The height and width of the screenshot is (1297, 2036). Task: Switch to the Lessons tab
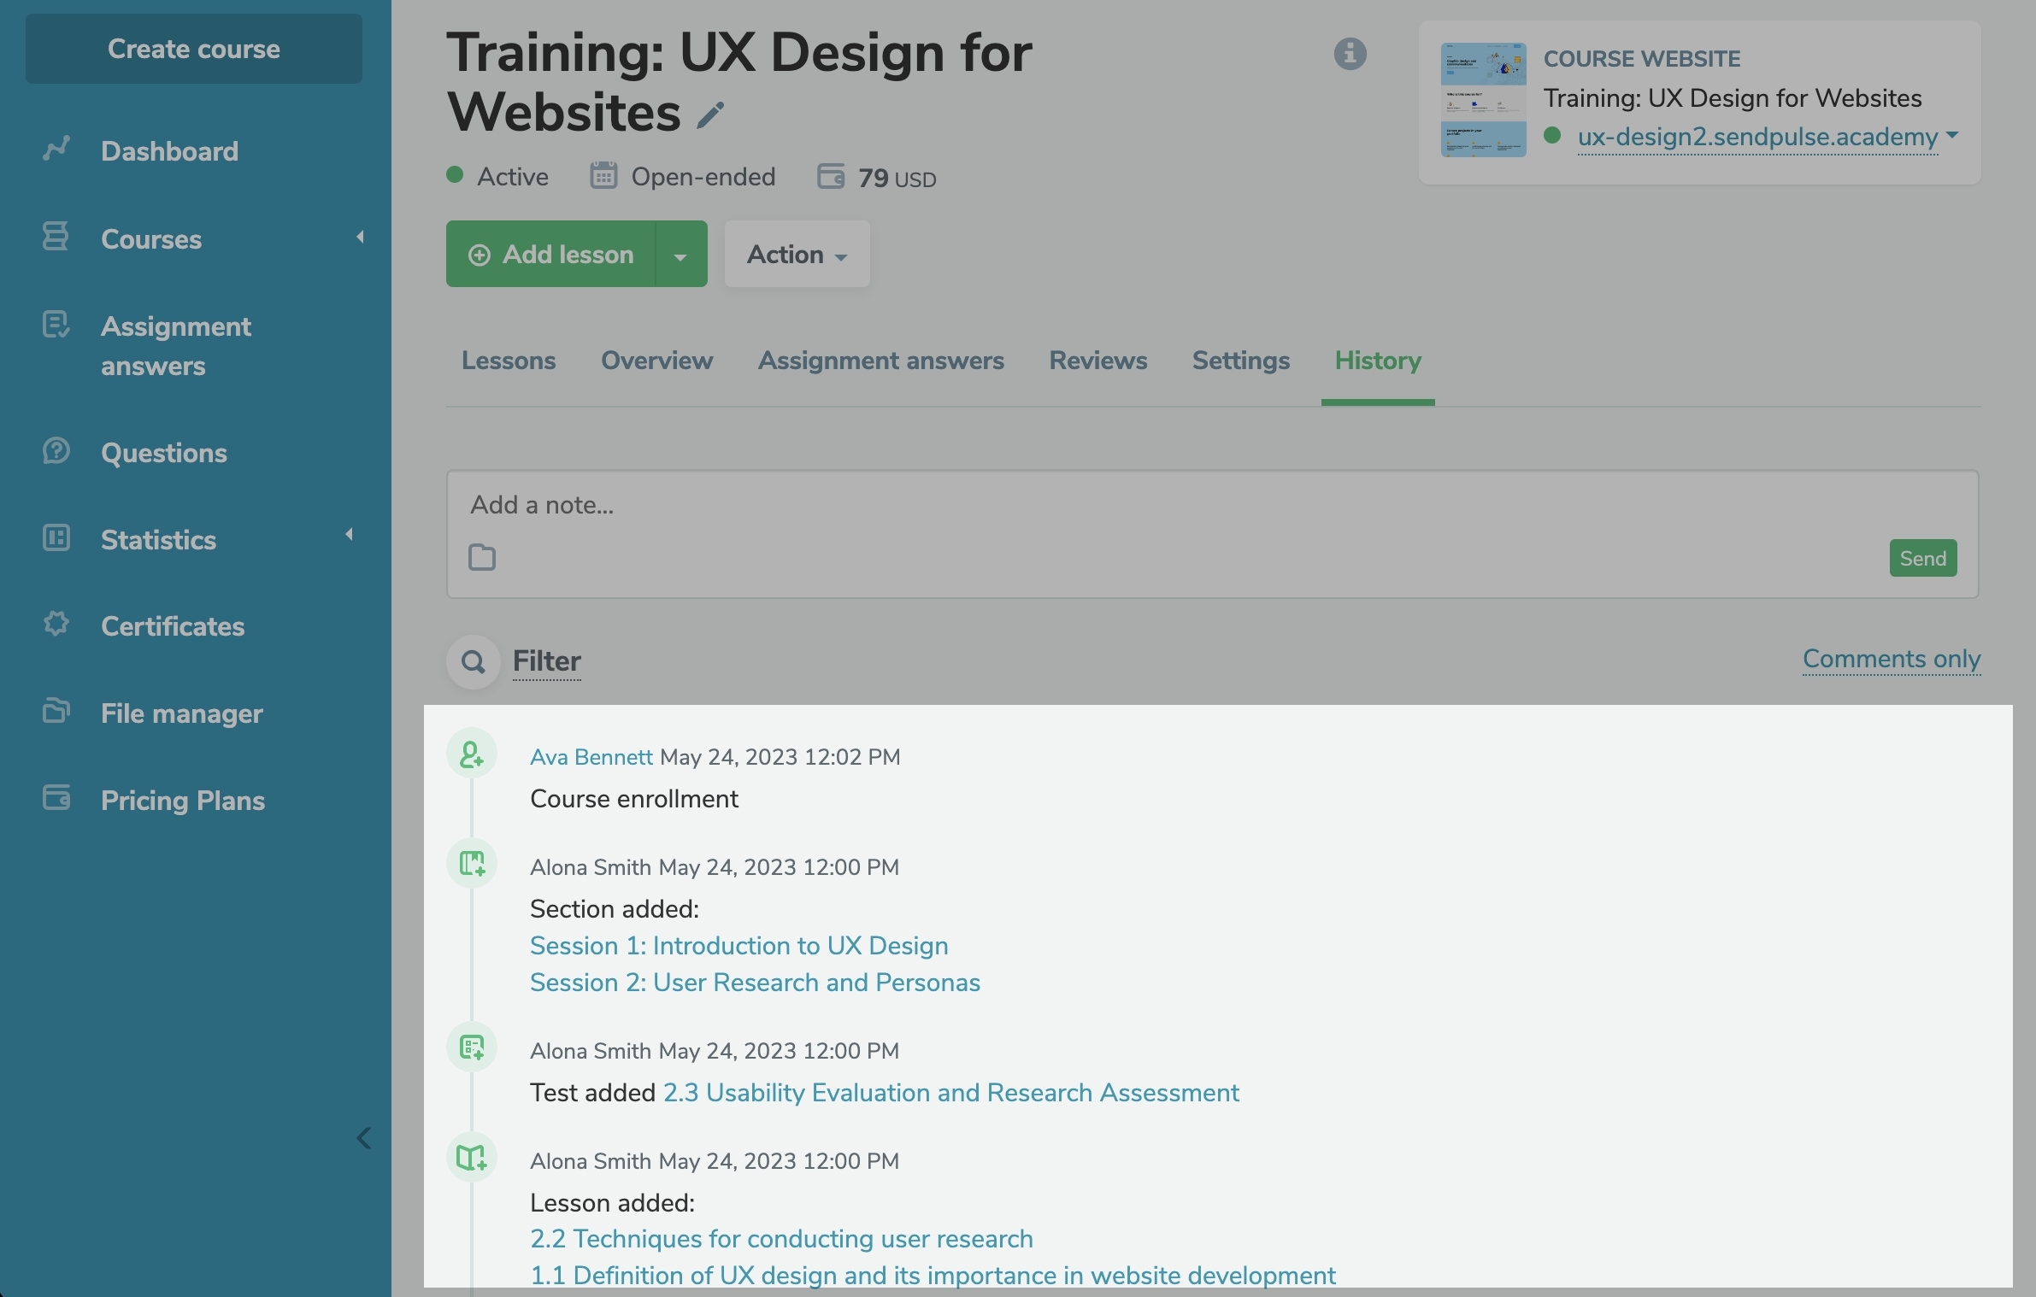pyautogui.click(x=509, y=361)
